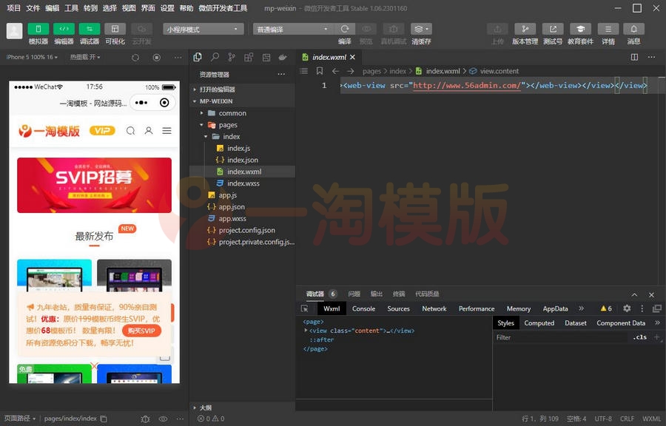Switch to the Sources tab
Screen dimensions: 666x426
398,308
